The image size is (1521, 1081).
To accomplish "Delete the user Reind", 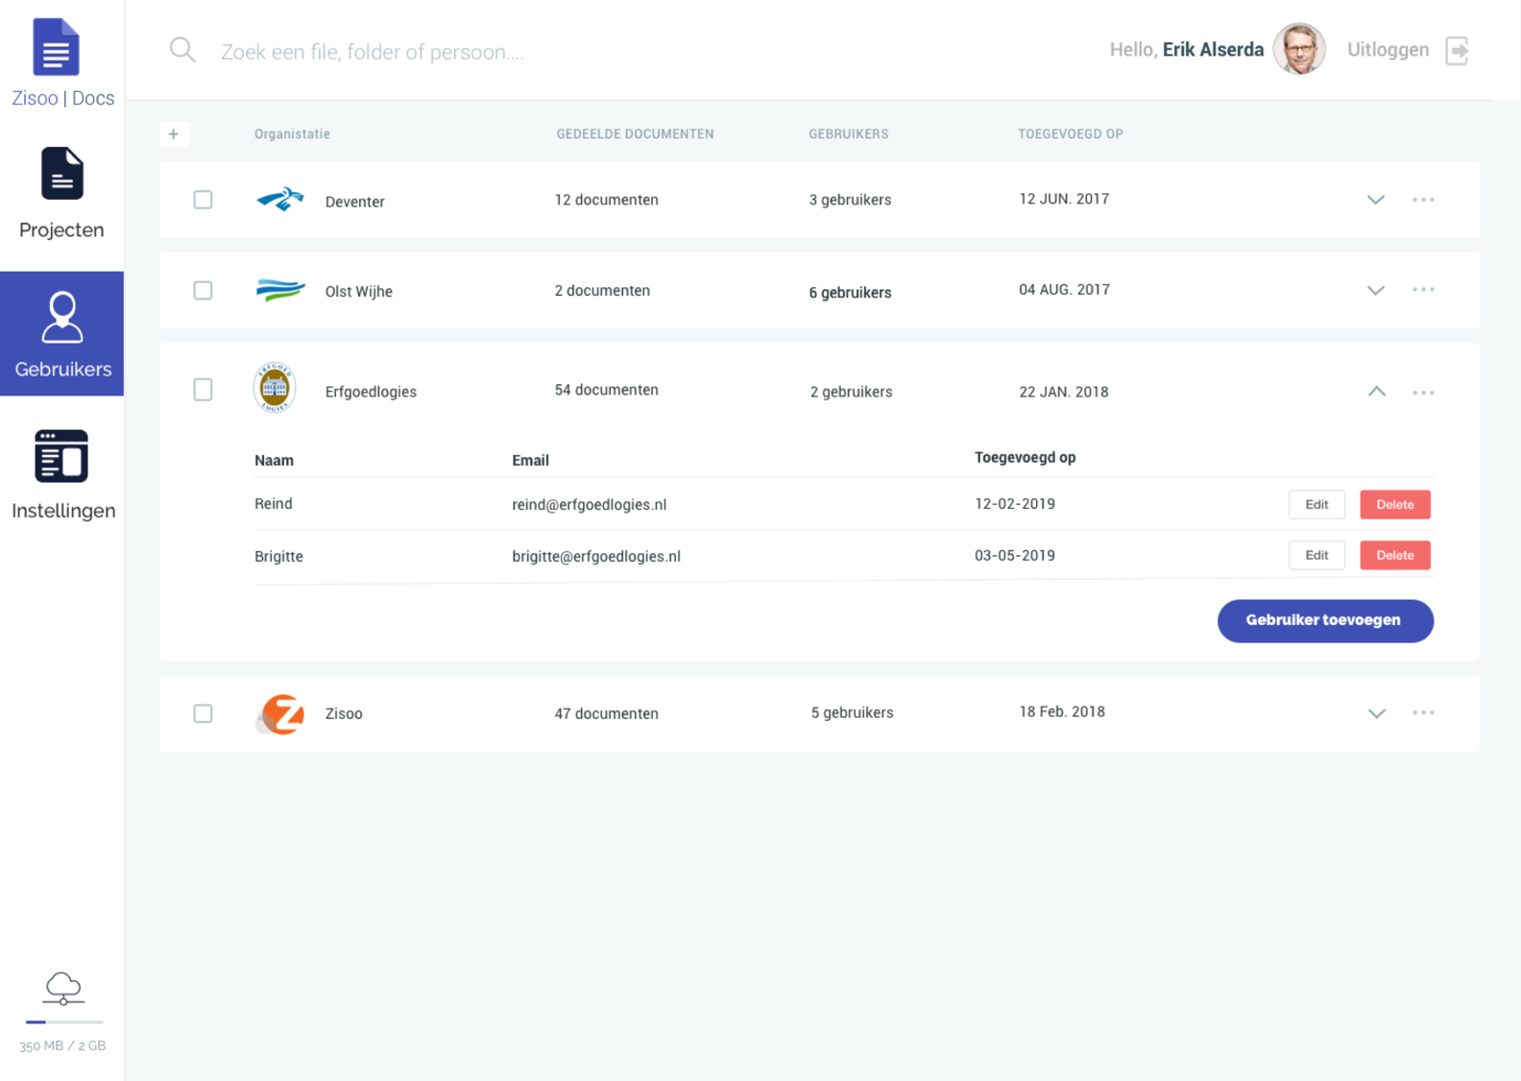I will coord(1394,505).
